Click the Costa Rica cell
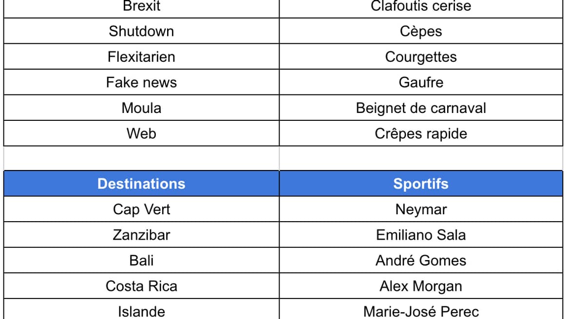567x319 pixels. pyautogui.click(x=141, y=286)
